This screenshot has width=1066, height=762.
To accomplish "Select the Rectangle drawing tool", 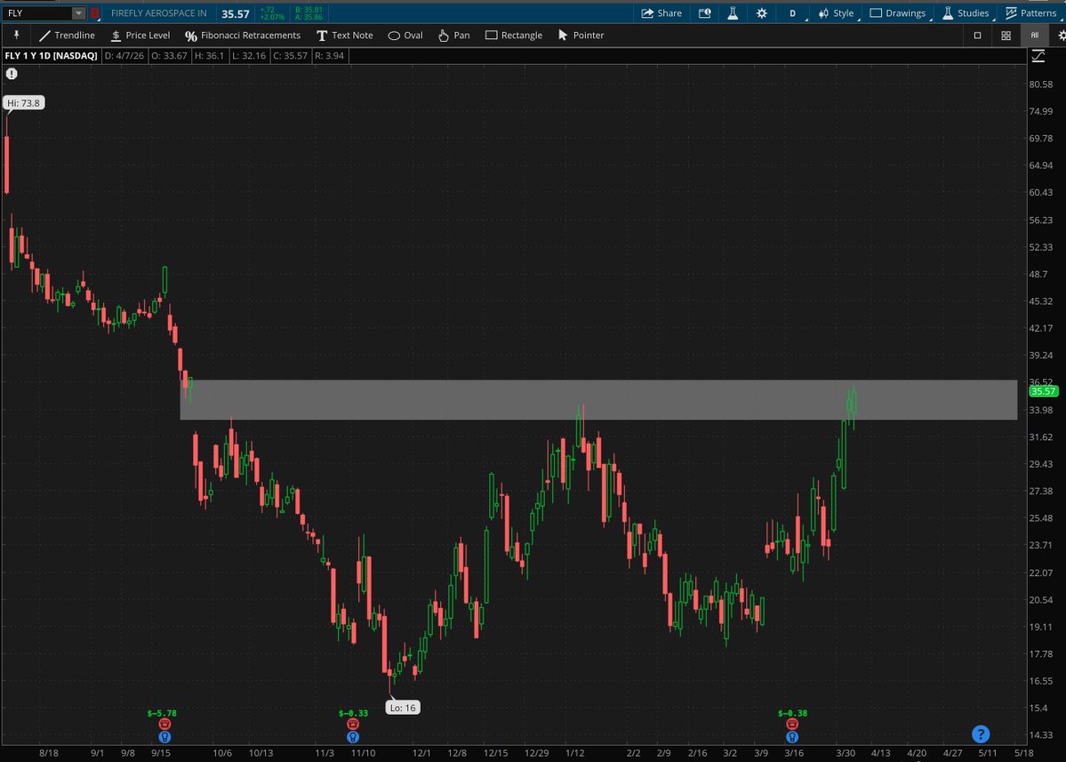I will click(516, 35).
